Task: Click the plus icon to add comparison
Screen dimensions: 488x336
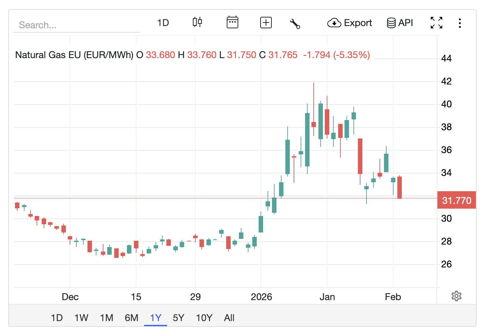Action: (x=266, y=23)
